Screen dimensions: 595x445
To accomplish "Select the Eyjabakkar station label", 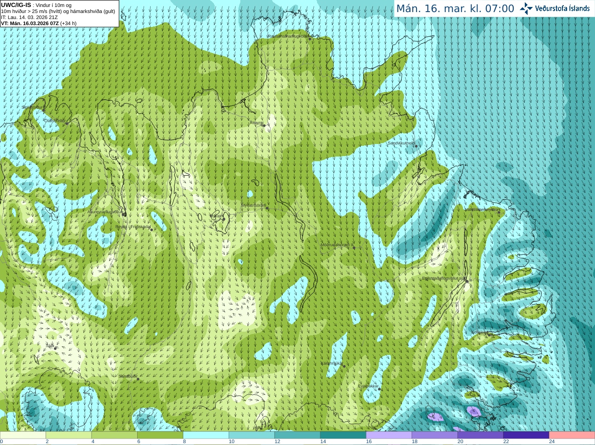I will click(369, 386).
